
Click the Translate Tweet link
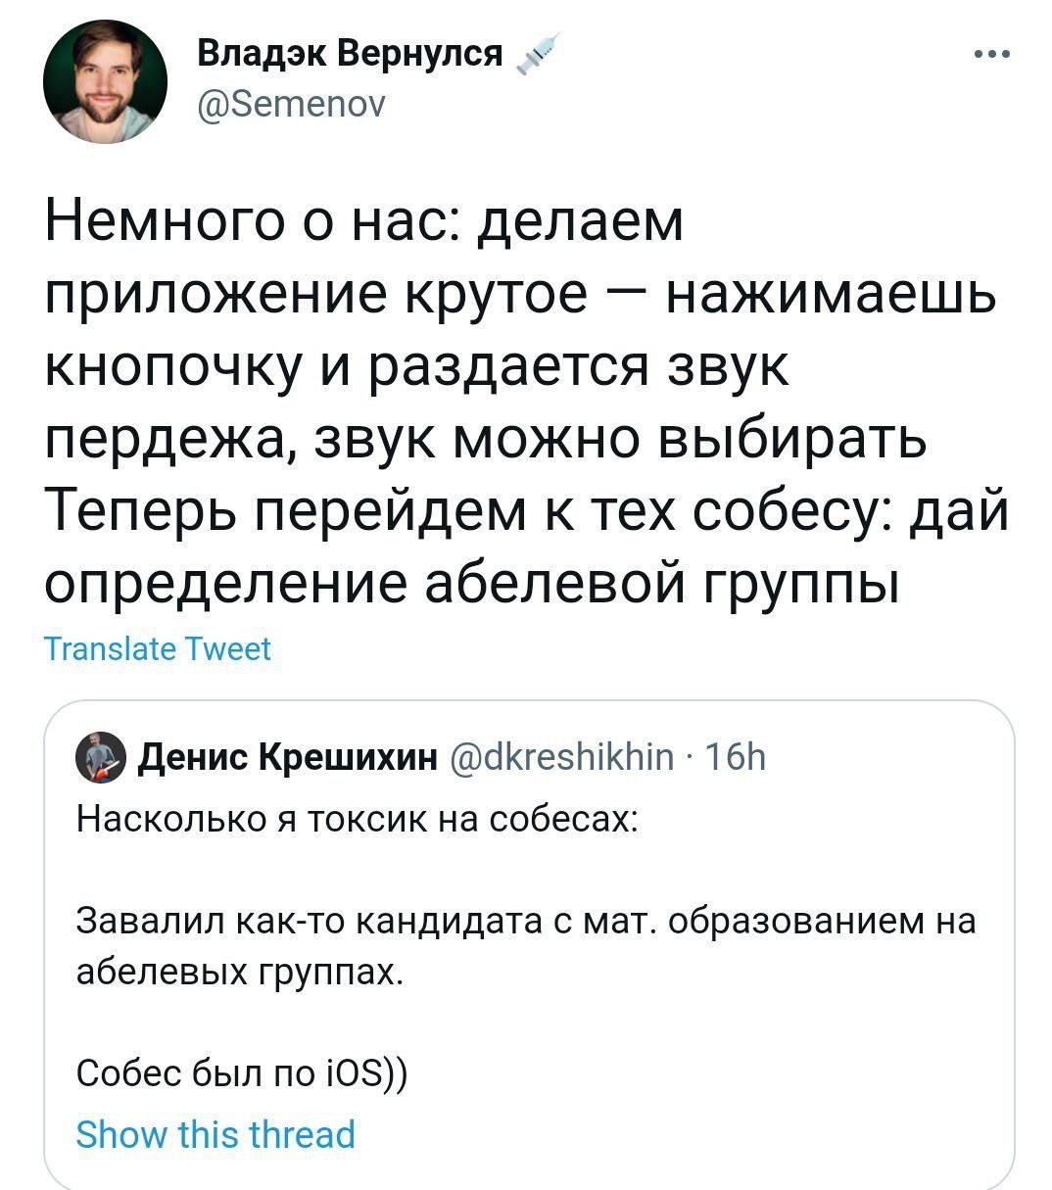click(158, 648)
